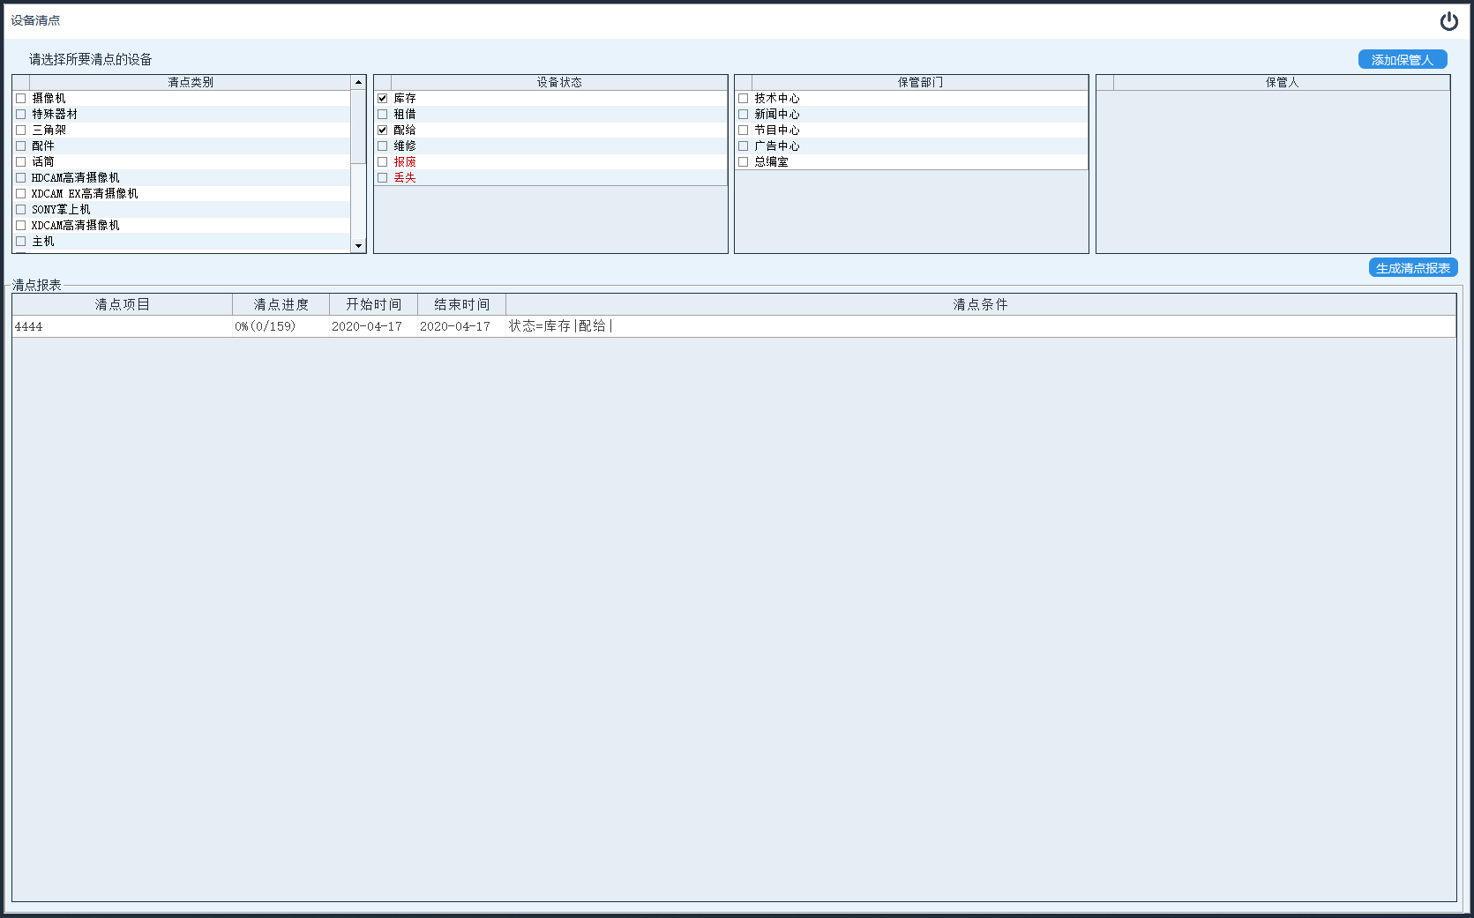Viewport: 1474px width, 918px height.
Task: Click the 生成清点报表 button
Action: pyautogui.click(x=1412, y=267)
